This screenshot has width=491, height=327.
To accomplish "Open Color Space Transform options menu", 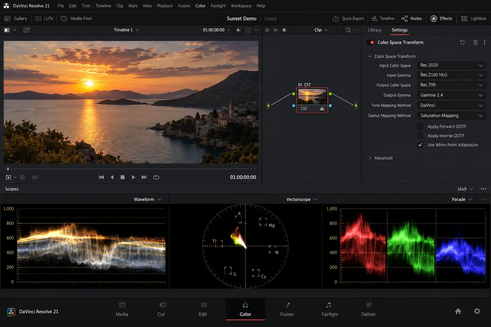I will [485, 42].
